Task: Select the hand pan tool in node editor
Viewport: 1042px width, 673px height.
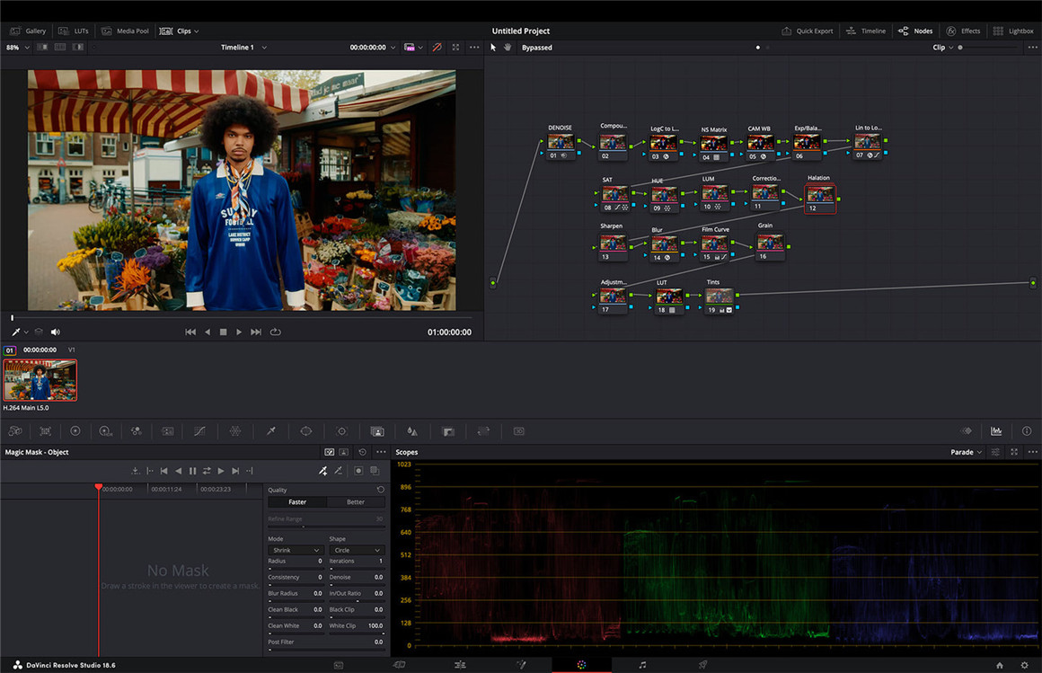Action: [508, 48]
